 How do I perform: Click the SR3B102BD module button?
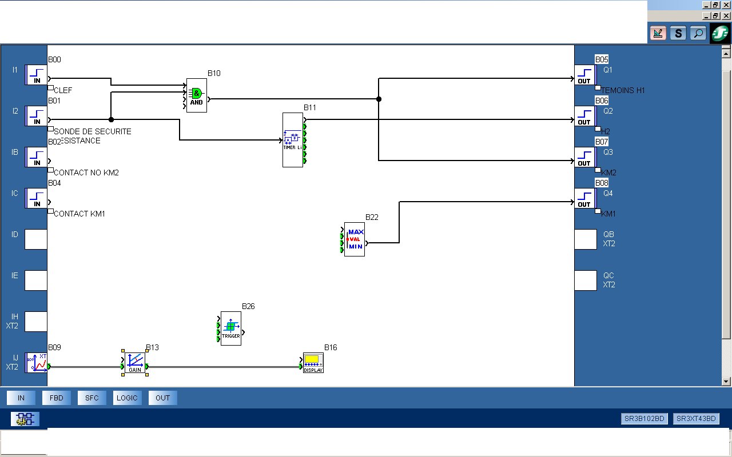click(645, 419)
